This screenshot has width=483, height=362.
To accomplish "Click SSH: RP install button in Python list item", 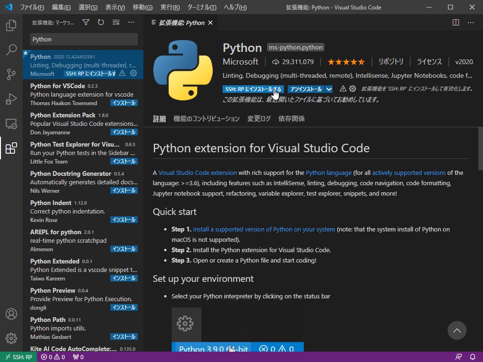I will pyautogui.click(x=91, y=74).
